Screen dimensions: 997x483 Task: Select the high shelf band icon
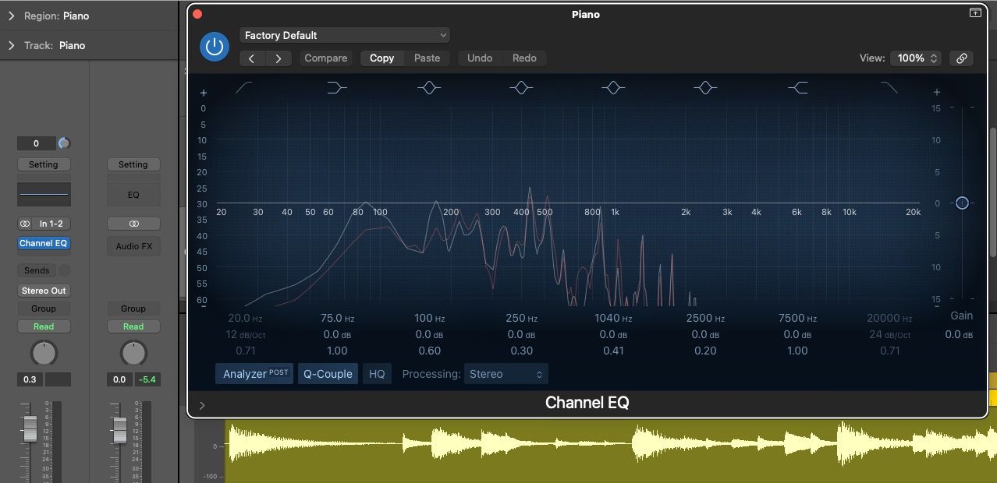[x=798, y=87]
